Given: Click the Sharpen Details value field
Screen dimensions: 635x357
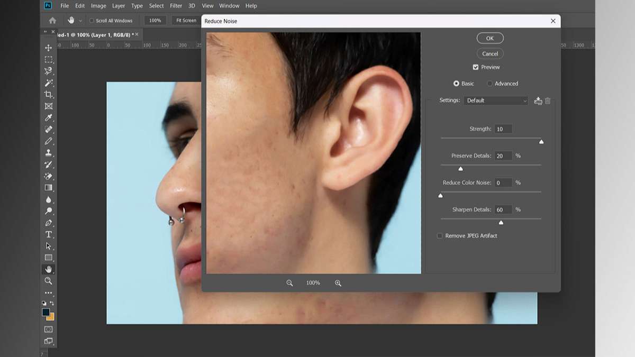Looking at the screenshot, I should pos(503,210).
